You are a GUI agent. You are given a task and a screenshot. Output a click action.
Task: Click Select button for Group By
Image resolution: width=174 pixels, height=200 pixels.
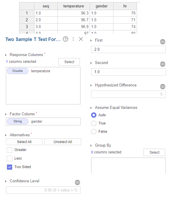coord(154,152)
